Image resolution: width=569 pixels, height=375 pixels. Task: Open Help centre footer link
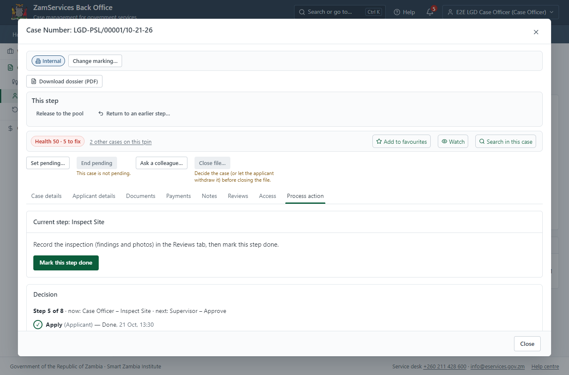[x=545, y=367]
